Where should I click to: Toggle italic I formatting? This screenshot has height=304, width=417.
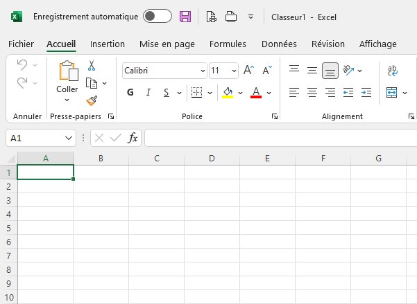click(x=148, y=92)
